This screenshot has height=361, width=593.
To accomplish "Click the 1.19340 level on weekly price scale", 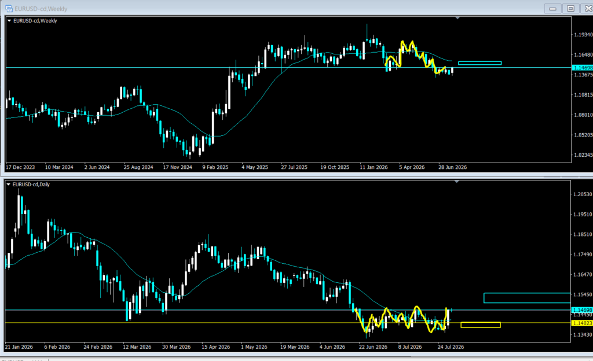I will click(583, 35).
